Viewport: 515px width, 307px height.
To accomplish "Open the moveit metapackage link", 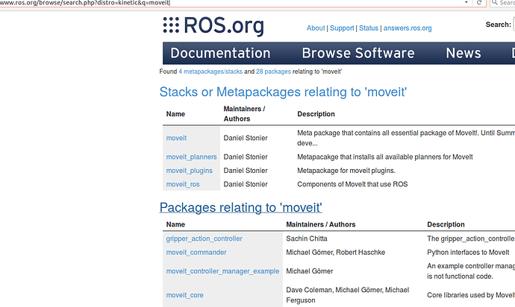I will [x=176, y=138].
